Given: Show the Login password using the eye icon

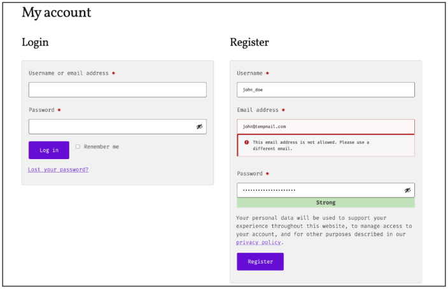Looking at the screenshot, I should point(199,127).
